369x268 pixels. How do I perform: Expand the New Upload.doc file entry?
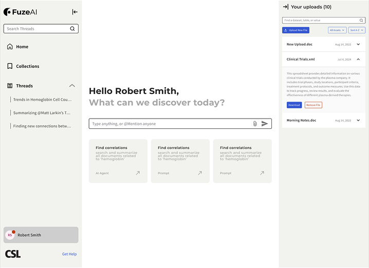pyautogui.click(x=358, y=44)
